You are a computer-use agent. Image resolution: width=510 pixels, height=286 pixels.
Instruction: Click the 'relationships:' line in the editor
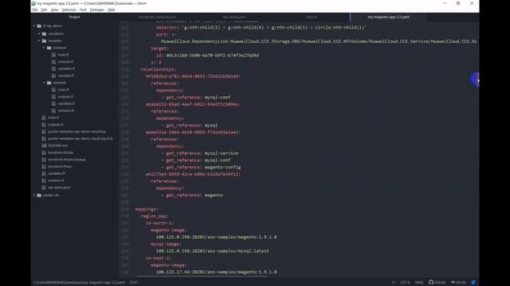coord(158,69)
